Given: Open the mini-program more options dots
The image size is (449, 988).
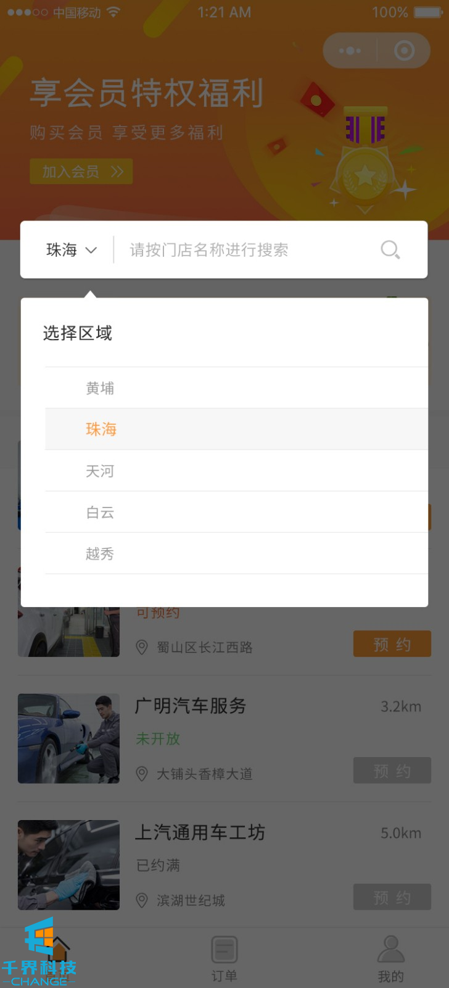Looking at the screenshot, I should point(350,51).
